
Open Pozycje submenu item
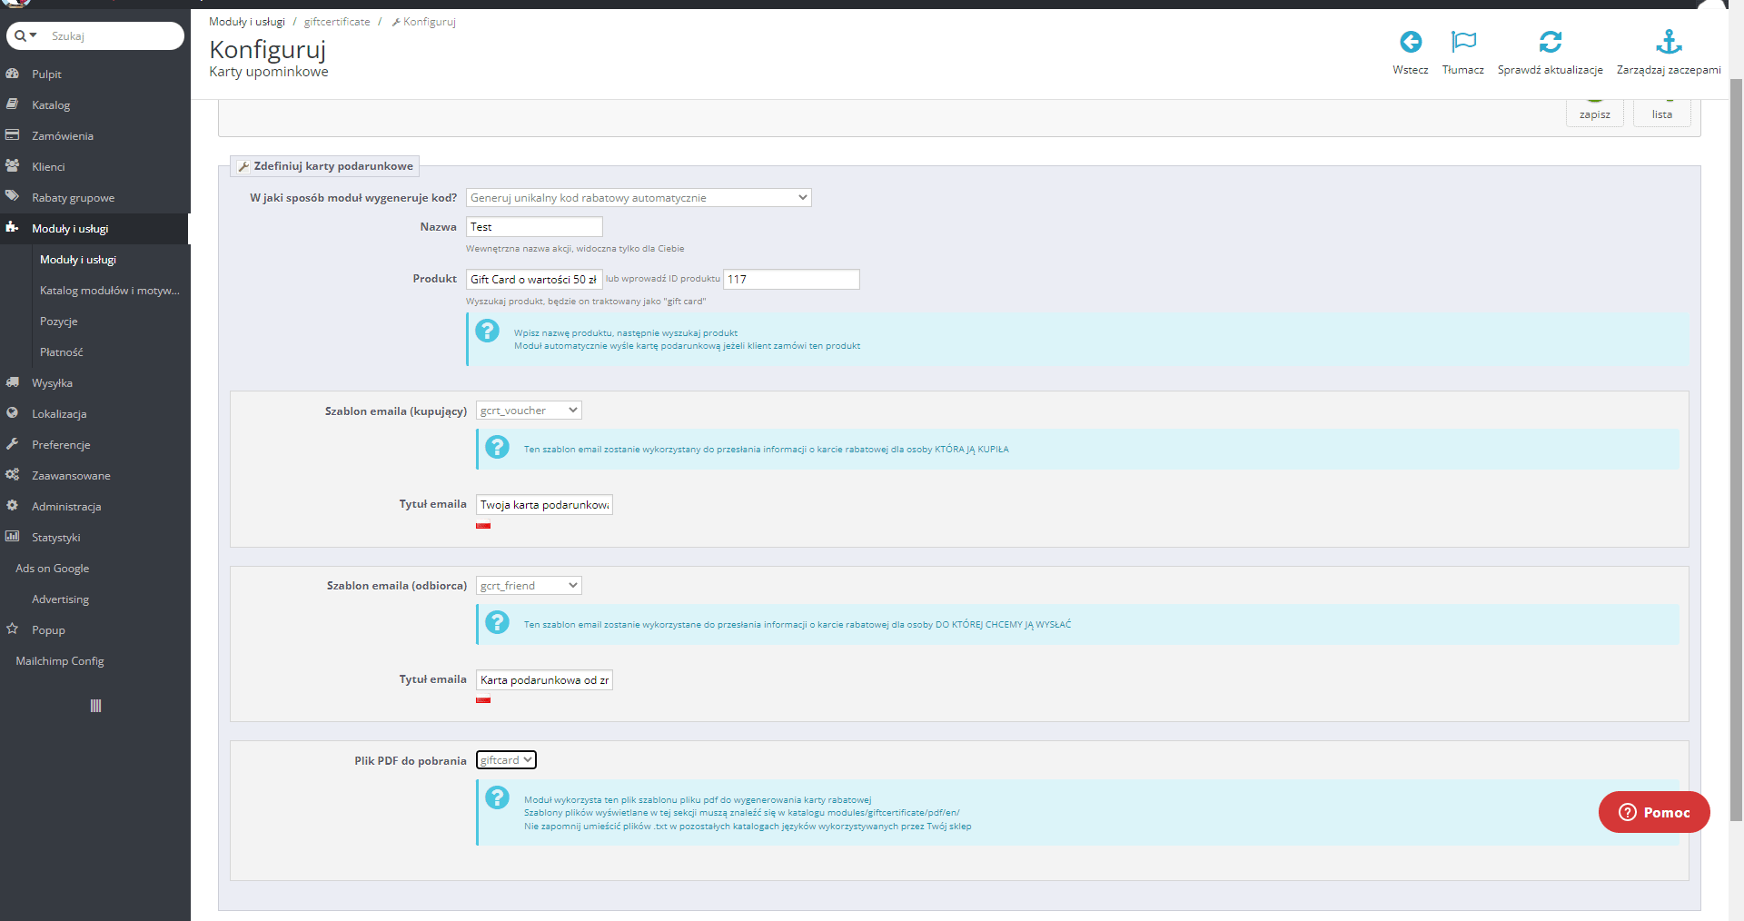click(x=59, y=322)
